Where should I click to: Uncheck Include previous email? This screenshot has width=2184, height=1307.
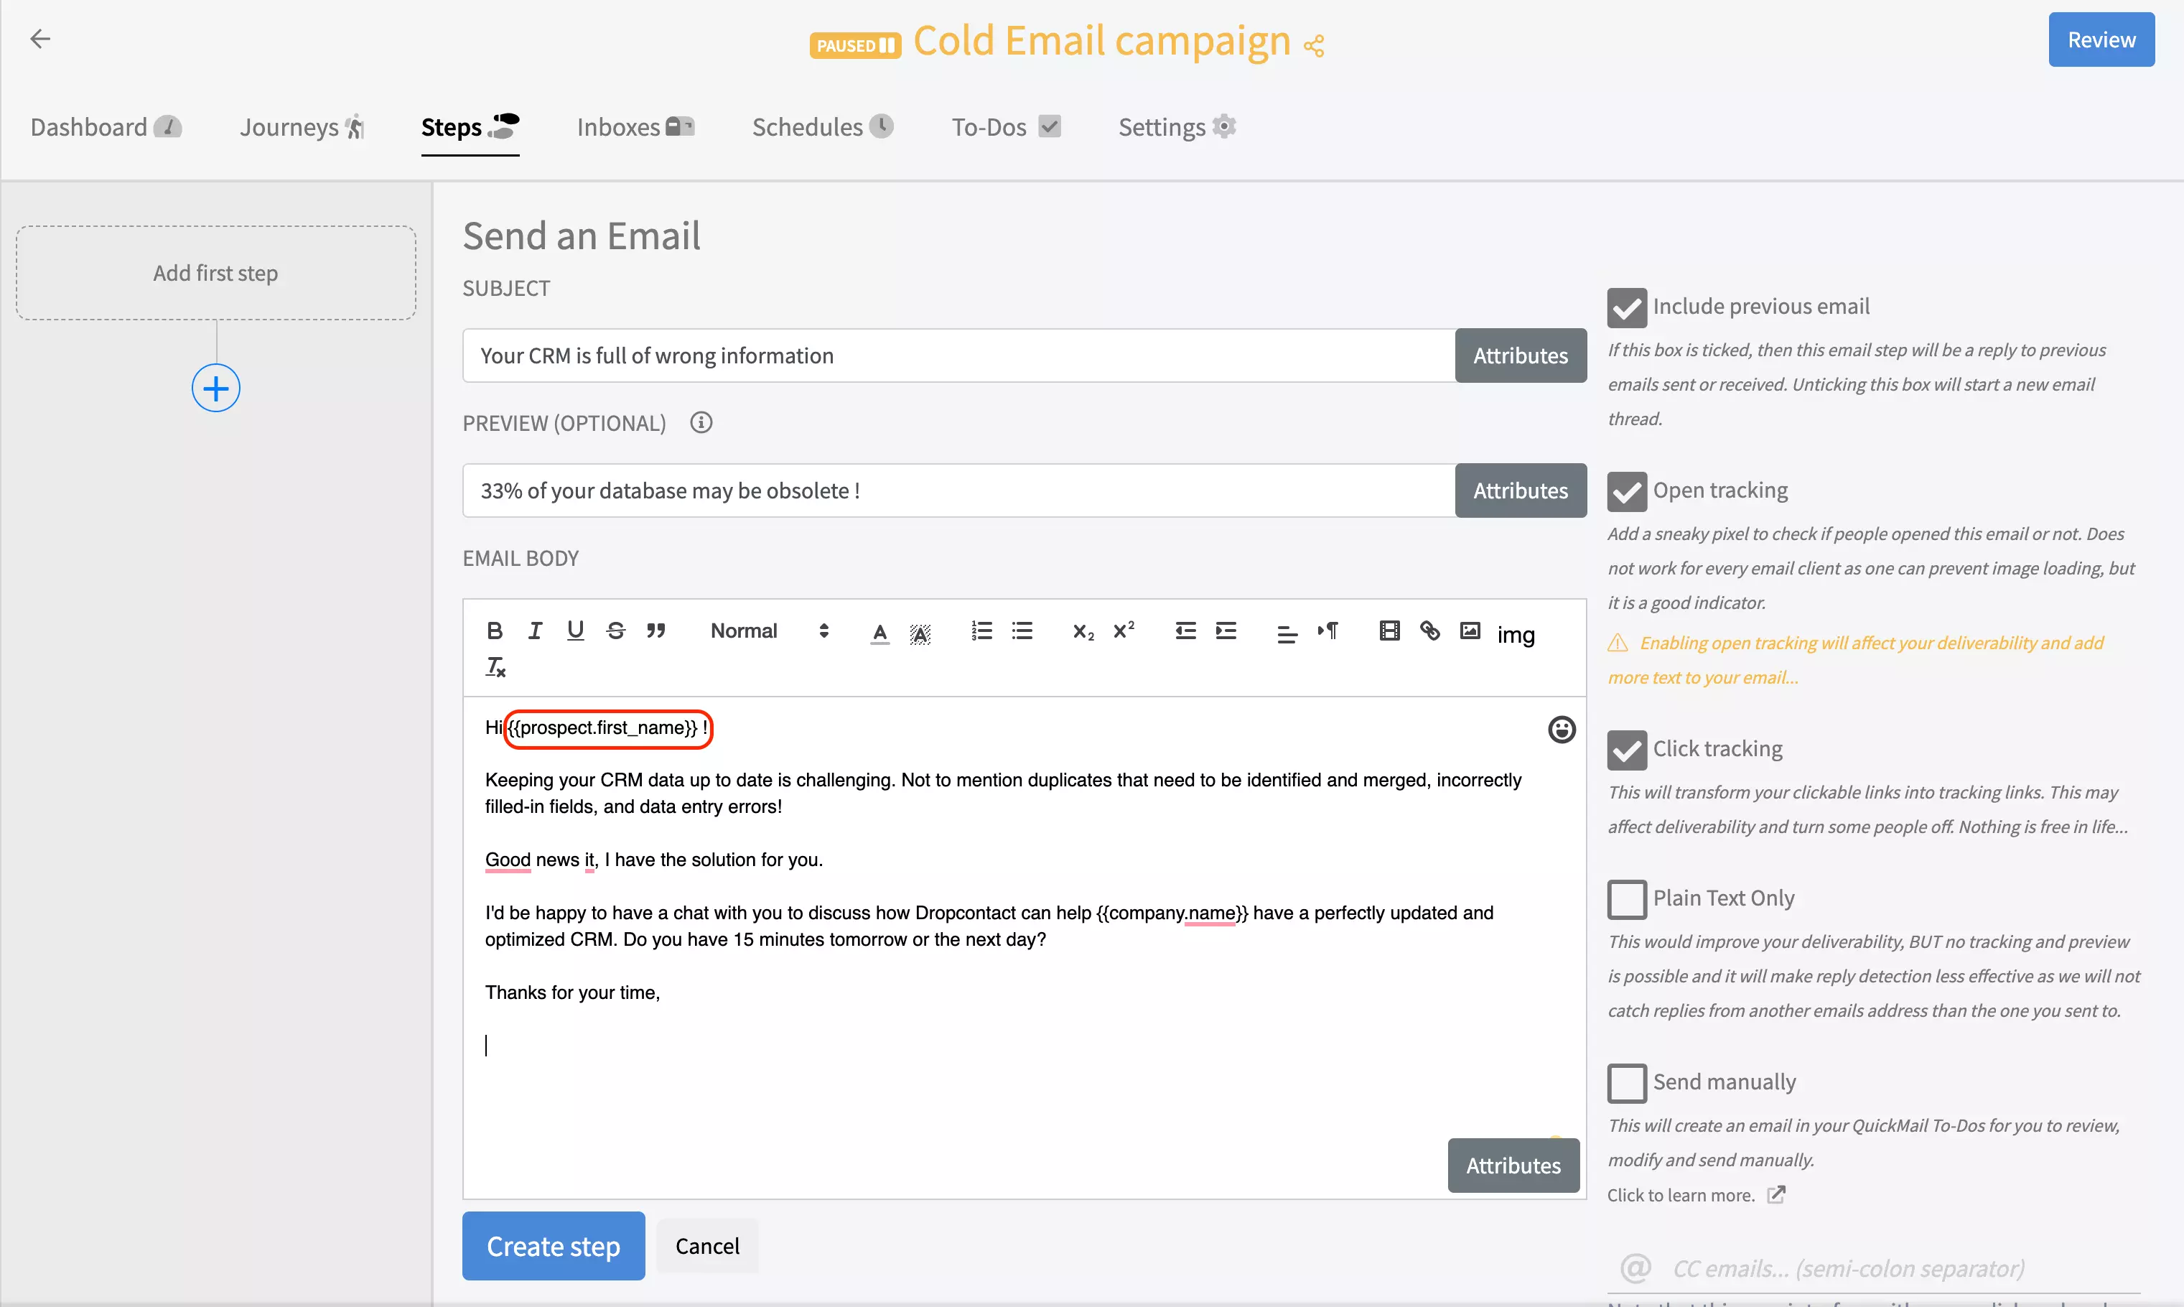pos(1626,307)
